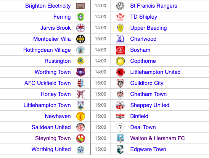The width and height of the screenshot is (209, 158).
Task: Open the Guildford City team page
Action: pos(147,83)
